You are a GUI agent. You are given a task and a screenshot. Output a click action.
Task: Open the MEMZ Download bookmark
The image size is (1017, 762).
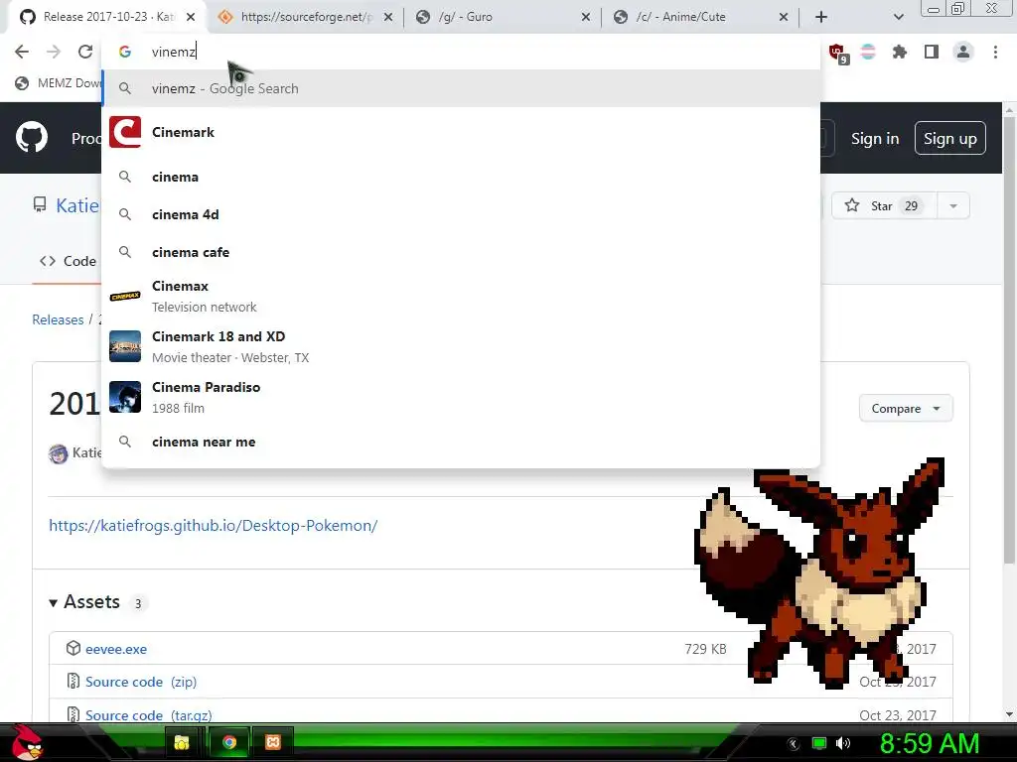tap(59, 83)
